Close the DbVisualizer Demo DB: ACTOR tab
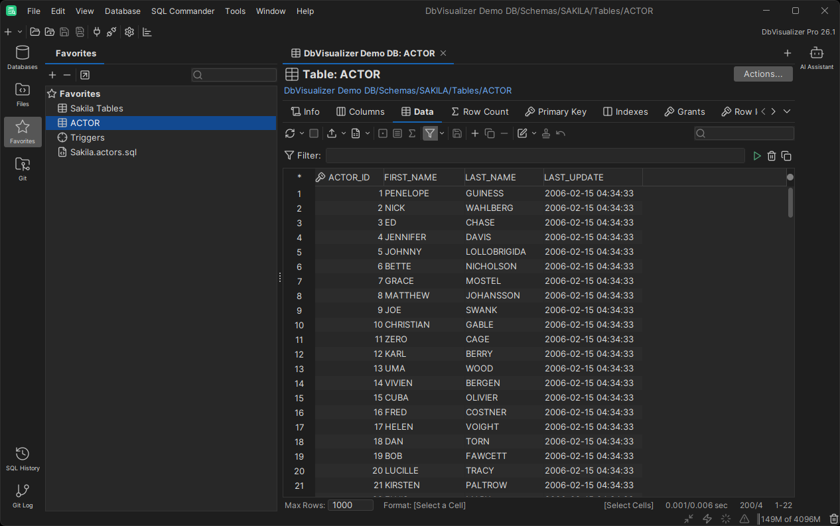 (443, 53)
